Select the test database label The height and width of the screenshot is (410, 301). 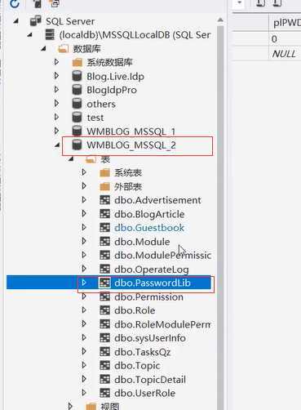[95, 118]
